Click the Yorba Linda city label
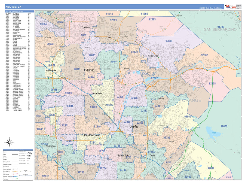This screenshot has height=185, width=245. click(153, 56)
